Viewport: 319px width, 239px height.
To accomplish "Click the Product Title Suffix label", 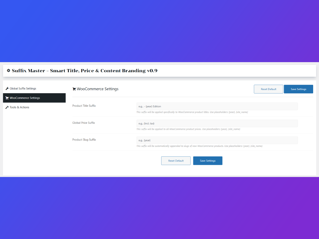I will (84, 106).
